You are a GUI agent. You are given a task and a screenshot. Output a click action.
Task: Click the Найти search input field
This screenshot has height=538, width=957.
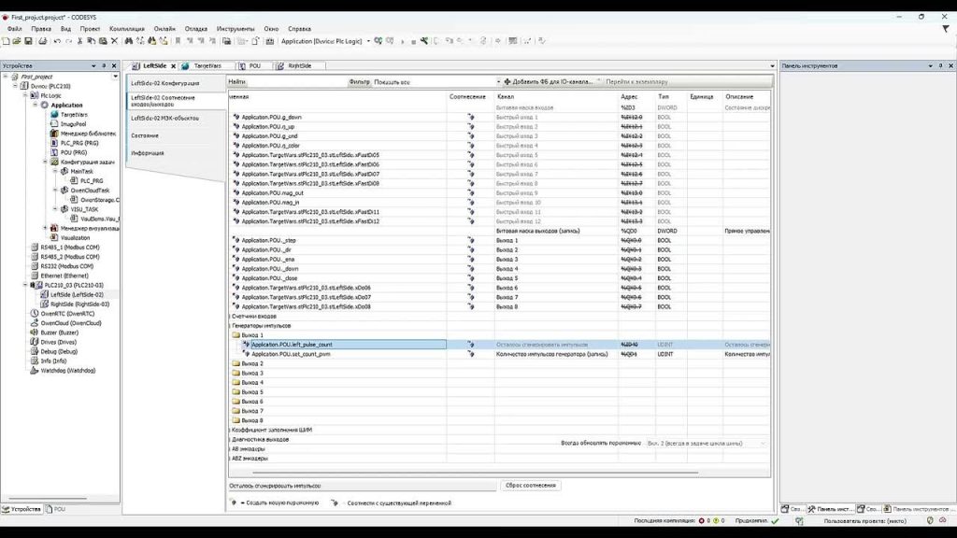pyautogui.click(x=296, y=82)
